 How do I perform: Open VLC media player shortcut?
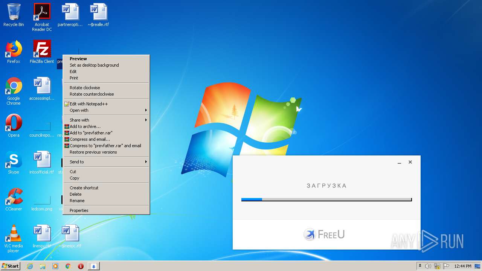[x=14, y=239]
